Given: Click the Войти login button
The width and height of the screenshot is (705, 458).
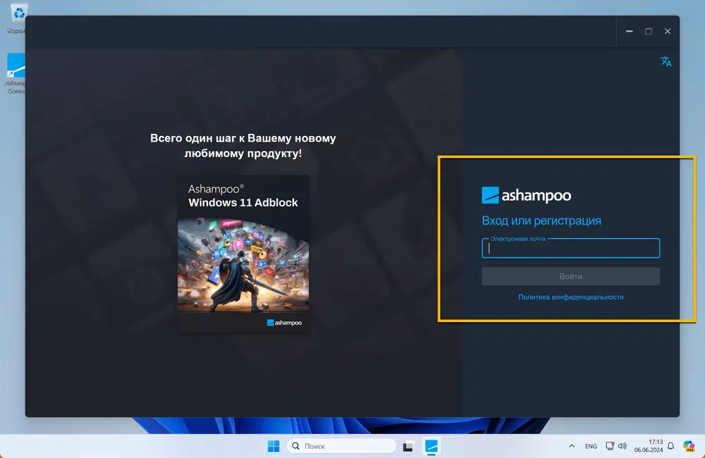Looking at the screenshot, I should (570, 276).
